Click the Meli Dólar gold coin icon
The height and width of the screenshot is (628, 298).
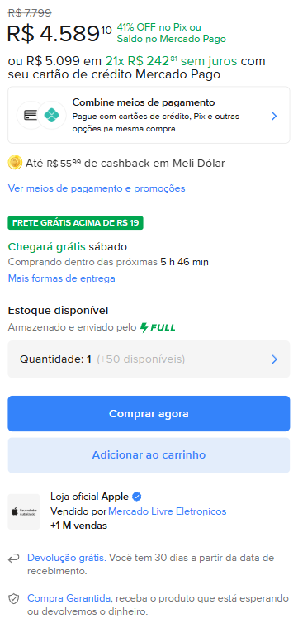[x=15, y=163]
